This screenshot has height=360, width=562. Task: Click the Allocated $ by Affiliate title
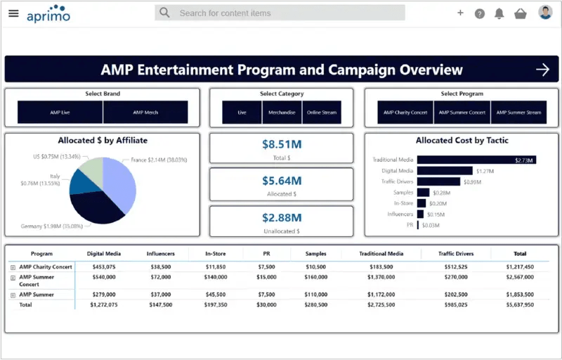(103, 140)
